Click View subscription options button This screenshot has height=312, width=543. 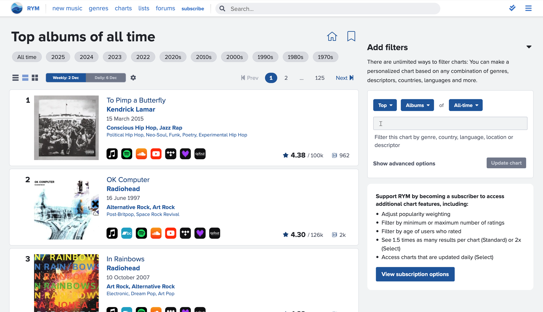point(415,274)
